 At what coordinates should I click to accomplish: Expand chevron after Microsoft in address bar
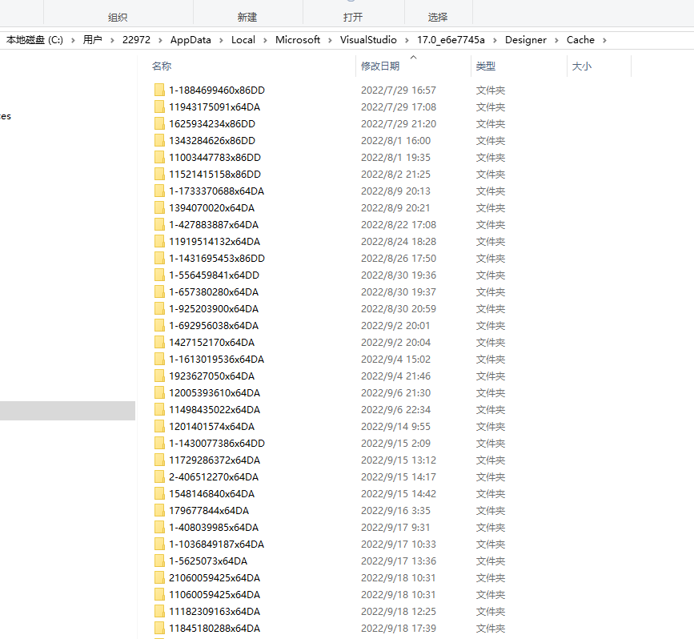coord(330,40)
